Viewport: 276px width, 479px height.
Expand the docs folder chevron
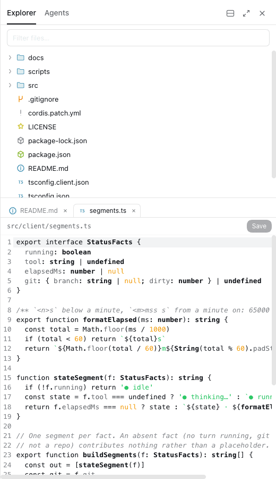coord(10,57)
